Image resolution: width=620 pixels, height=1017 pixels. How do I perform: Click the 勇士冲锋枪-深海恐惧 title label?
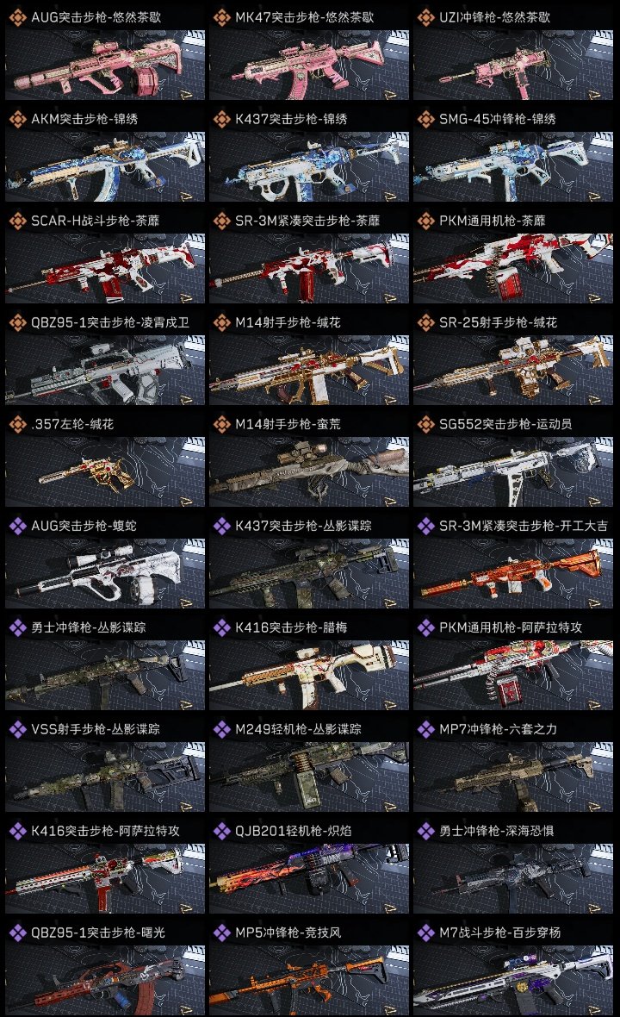pos(496,831)
